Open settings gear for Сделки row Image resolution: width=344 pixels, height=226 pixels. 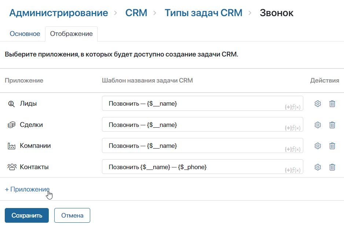click(x=318, y=125)
